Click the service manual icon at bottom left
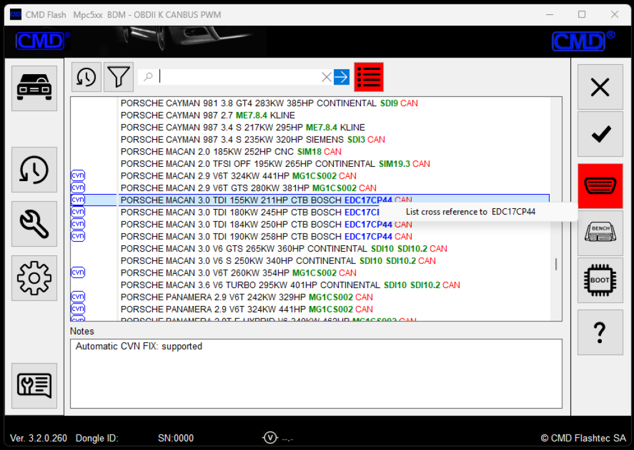This screenshot has height=450, width=634. pyautogui.click(x=34, y=386)
